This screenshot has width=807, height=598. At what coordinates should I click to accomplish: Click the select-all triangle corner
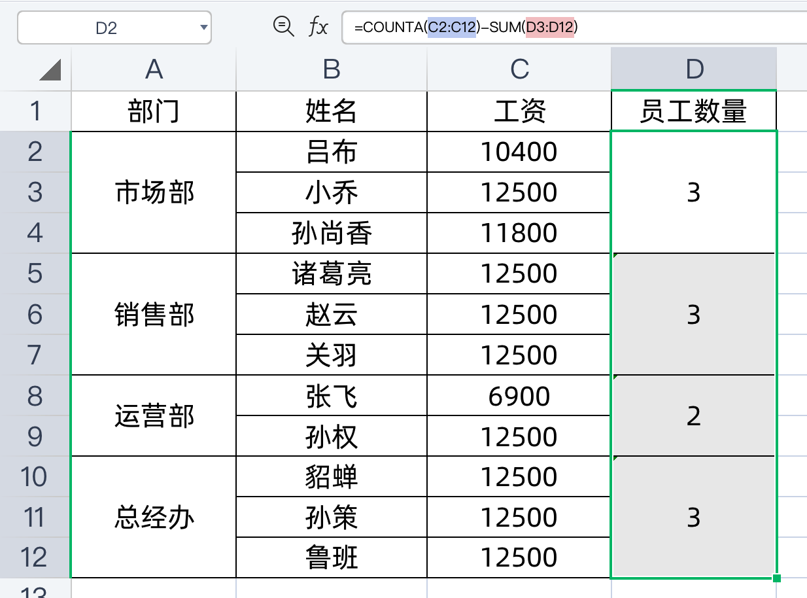50,69
